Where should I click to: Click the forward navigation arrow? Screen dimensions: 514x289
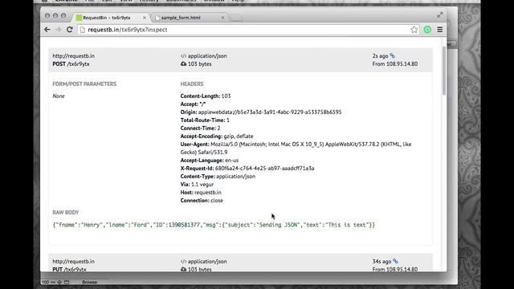click(59, 30)
